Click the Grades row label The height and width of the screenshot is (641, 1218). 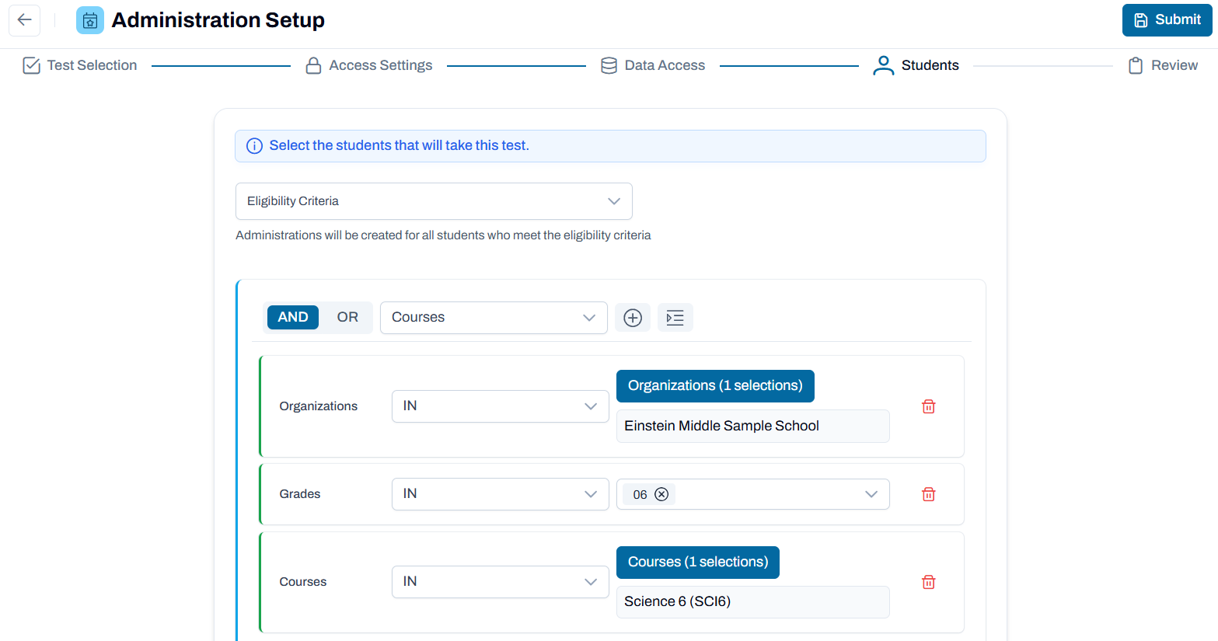tap(300, 494)
